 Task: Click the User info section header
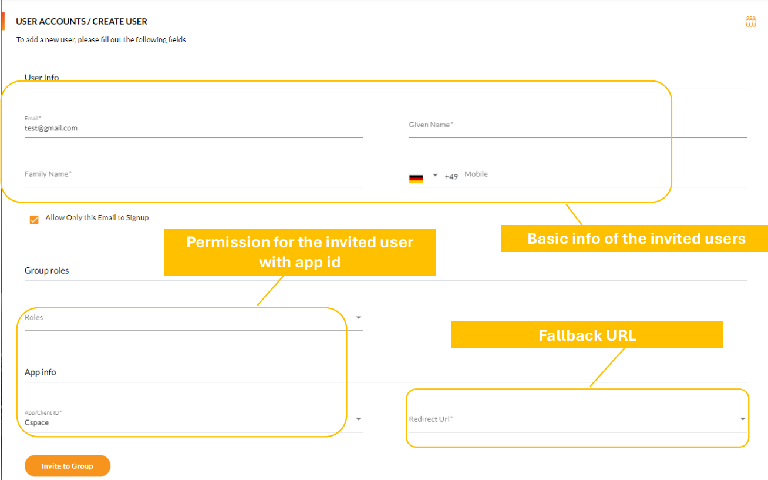tap(41, 77)
